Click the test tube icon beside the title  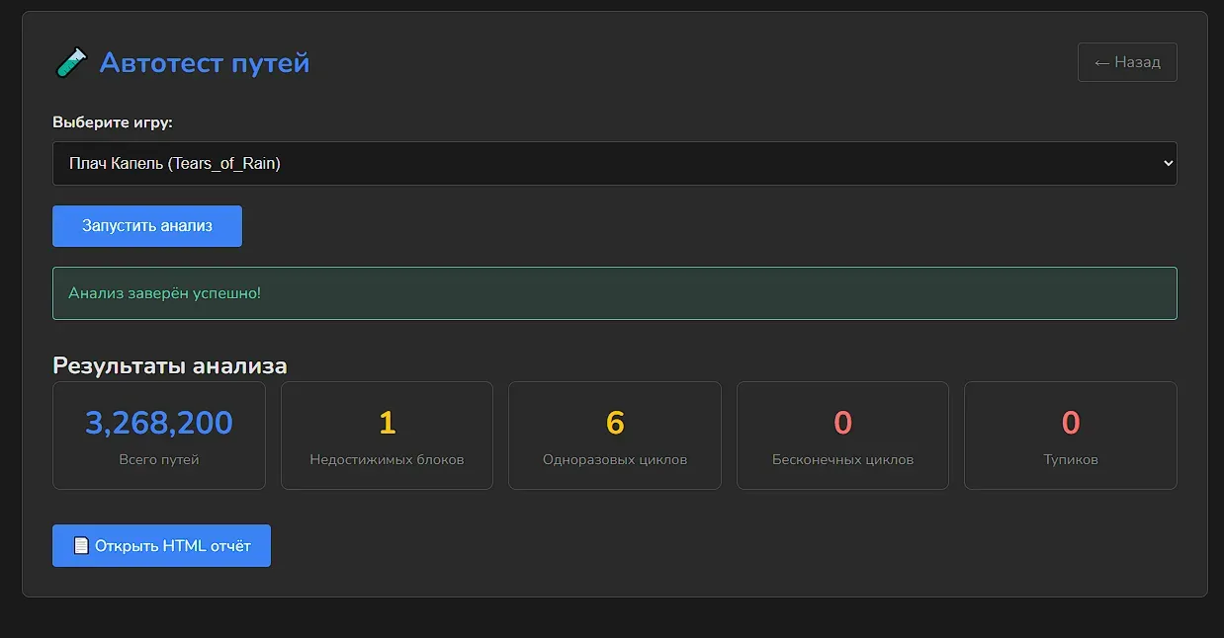[x=71, y=63]
